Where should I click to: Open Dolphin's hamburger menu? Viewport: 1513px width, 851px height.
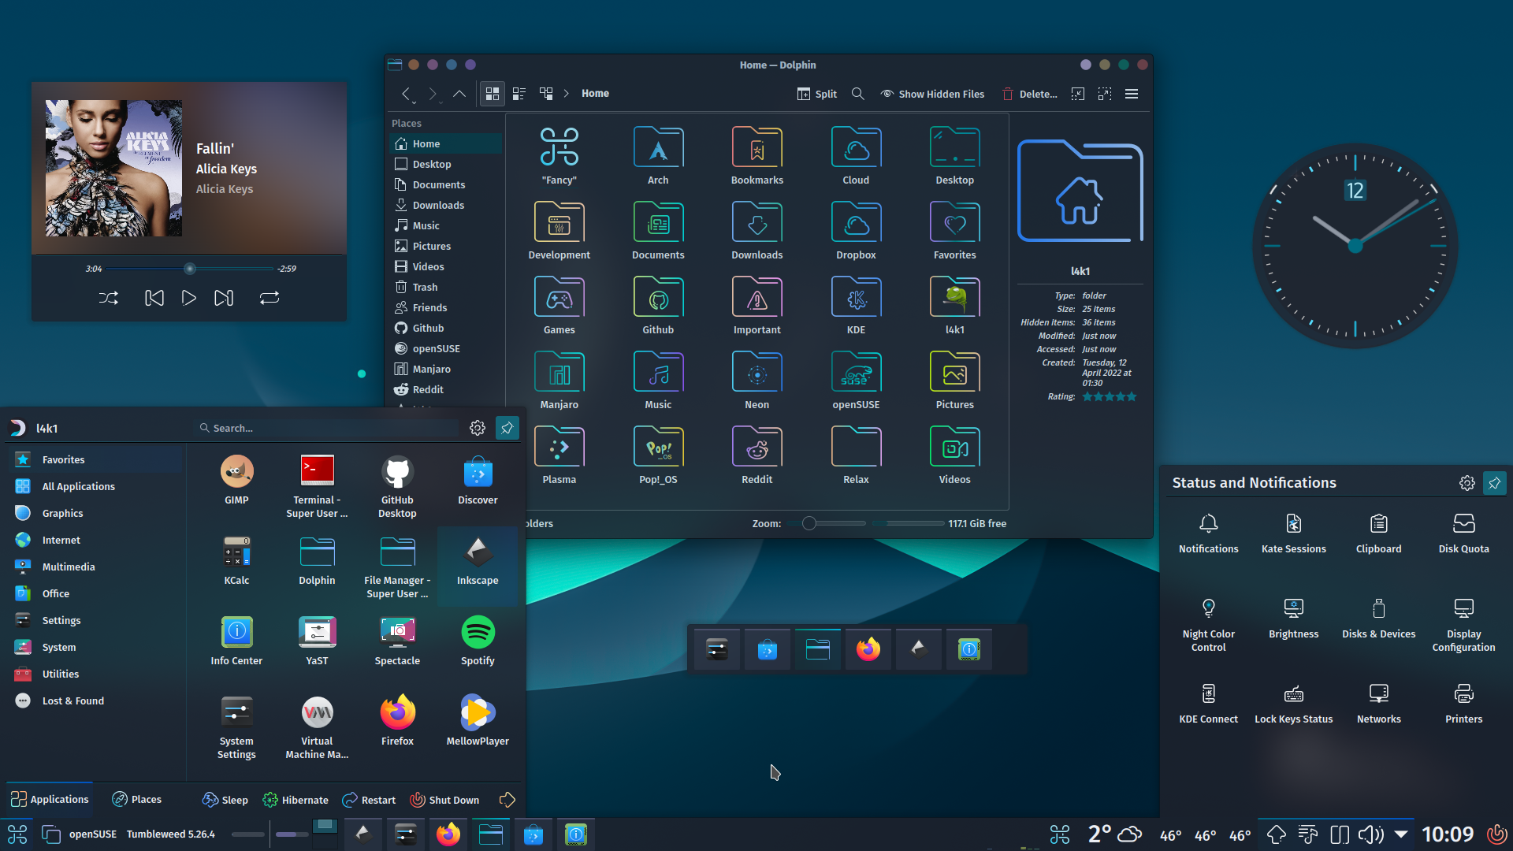click(x=1131, y=93)
